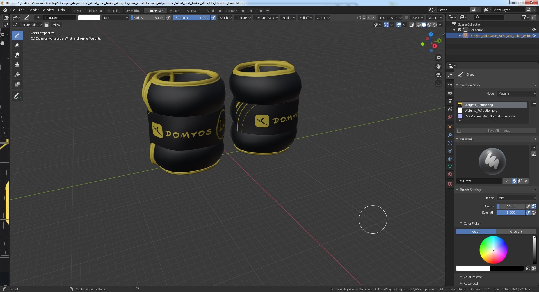The width and height of the screenshot is (539, 292).
Task: Switch to the Shading workspace tab
Action: click(x=175, y=11)
